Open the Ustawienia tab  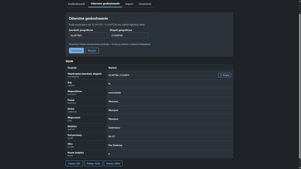point(145,4)
